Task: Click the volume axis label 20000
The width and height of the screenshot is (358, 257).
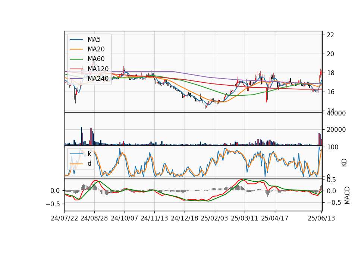Action: click(x=336, y=130)
